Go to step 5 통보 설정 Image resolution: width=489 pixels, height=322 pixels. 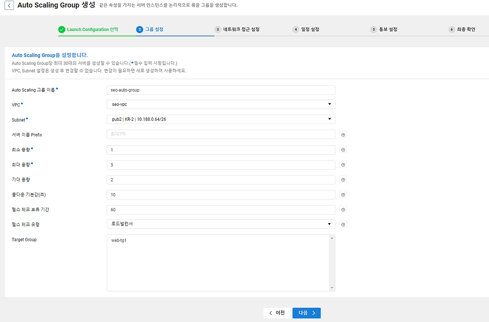click(x=384, y=29)
